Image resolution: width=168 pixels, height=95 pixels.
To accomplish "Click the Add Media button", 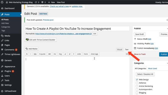I will point(31,49).
